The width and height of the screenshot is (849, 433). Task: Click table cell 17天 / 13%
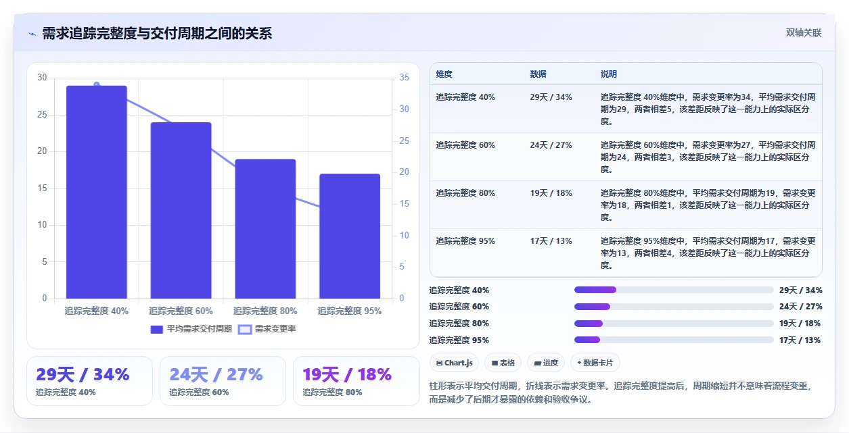pos(551,241)
